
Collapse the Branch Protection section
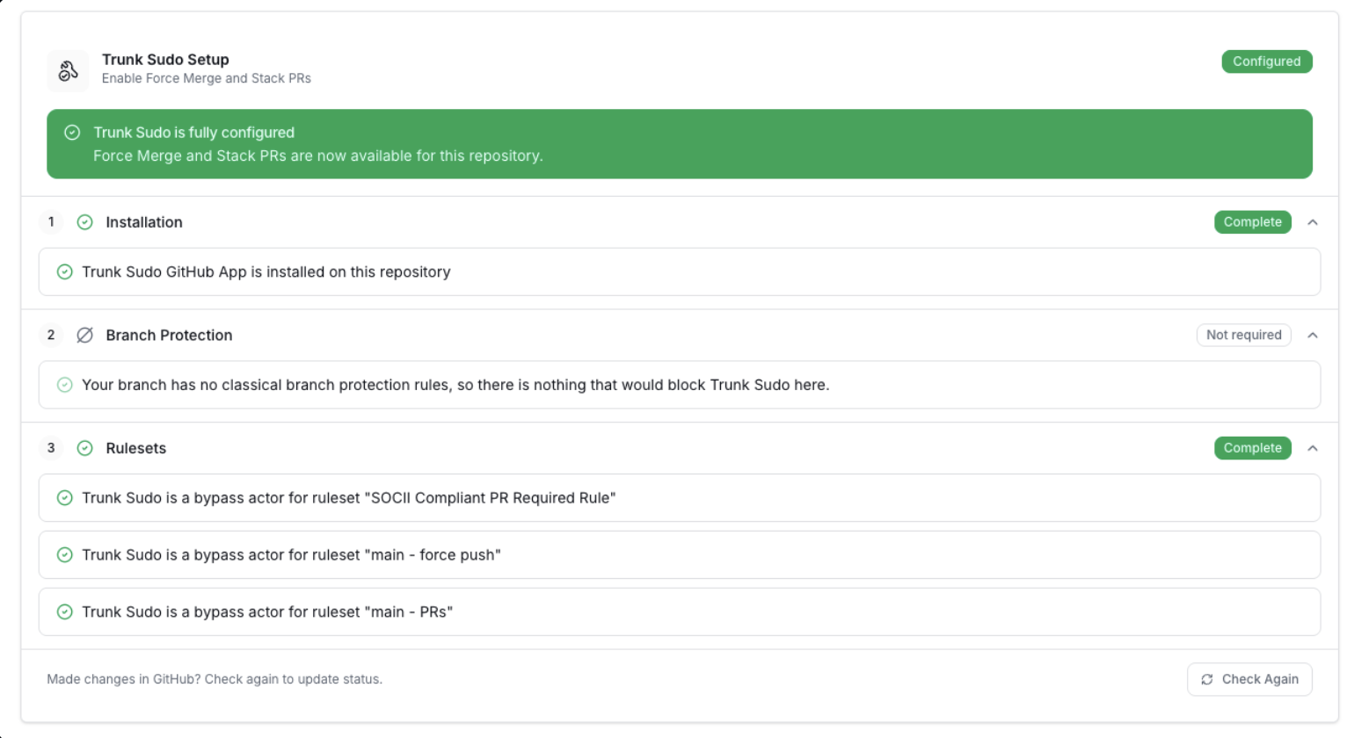(x=1313, y=335)
